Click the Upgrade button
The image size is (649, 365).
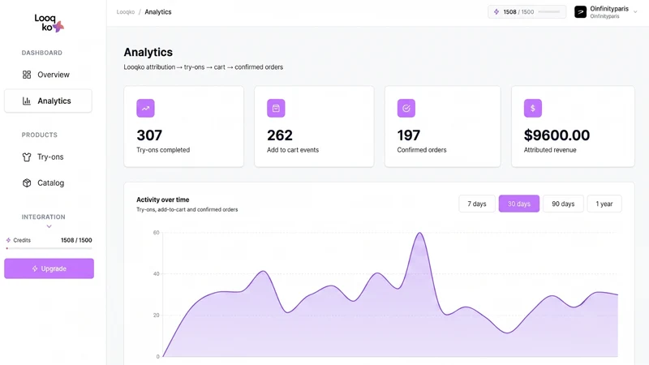(x=49, y=268)
